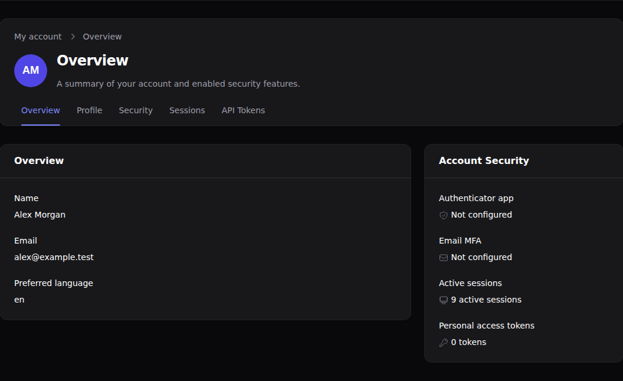Click the AM avatar circle

click(31, 71)
